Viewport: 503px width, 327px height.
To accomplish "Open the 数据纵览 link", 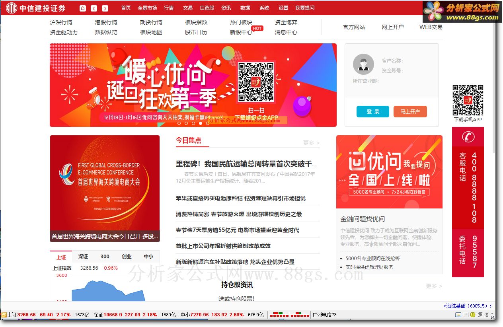I will point(106,32).
